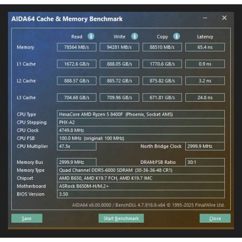
Task: Click the Memory Type label
Action: pos(31,170)
